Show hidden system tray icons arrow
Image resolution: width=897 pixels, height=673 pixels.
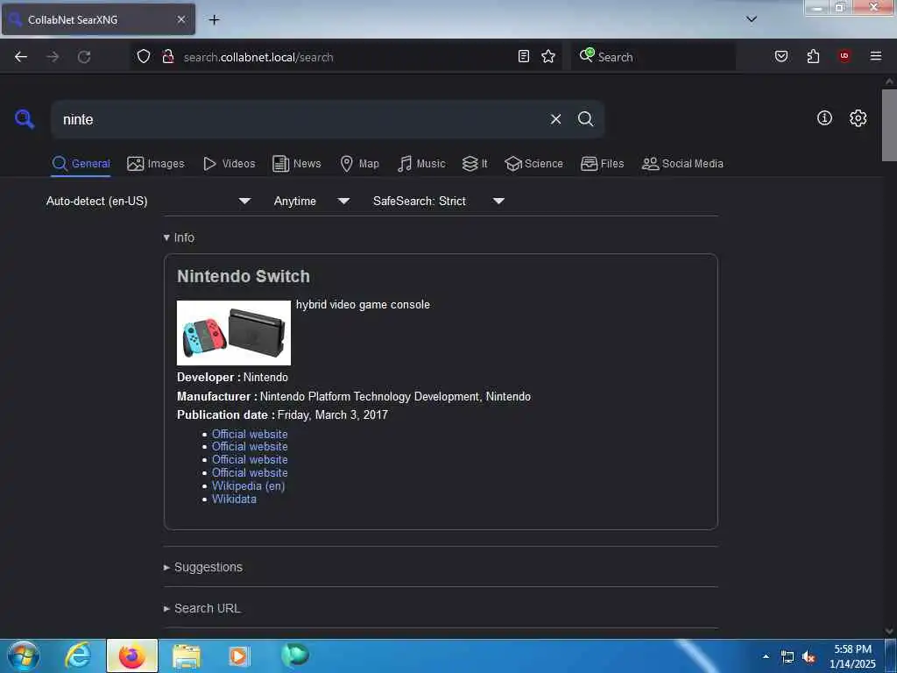click(766, 656)
